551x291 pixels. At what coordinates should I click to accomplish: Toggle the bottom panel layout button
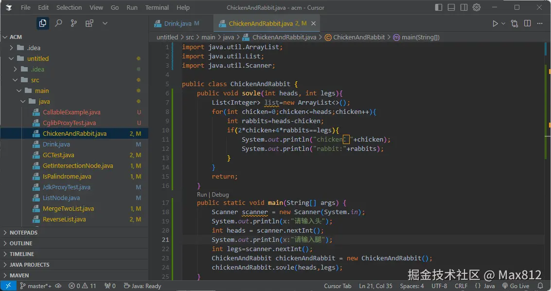pos(452,7)
